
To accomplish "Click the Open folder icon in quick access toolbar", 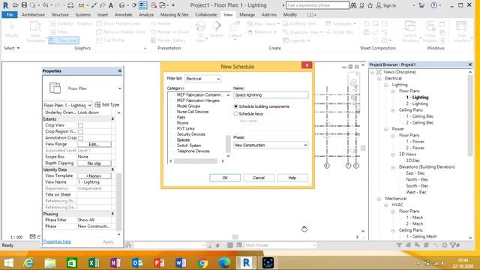I will (15, 5).
